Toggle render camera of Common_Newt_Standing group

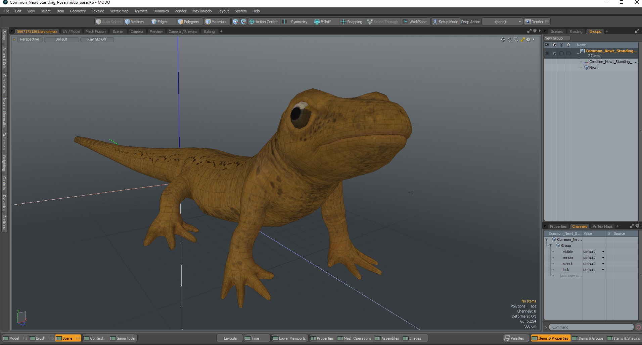[554, 53]
